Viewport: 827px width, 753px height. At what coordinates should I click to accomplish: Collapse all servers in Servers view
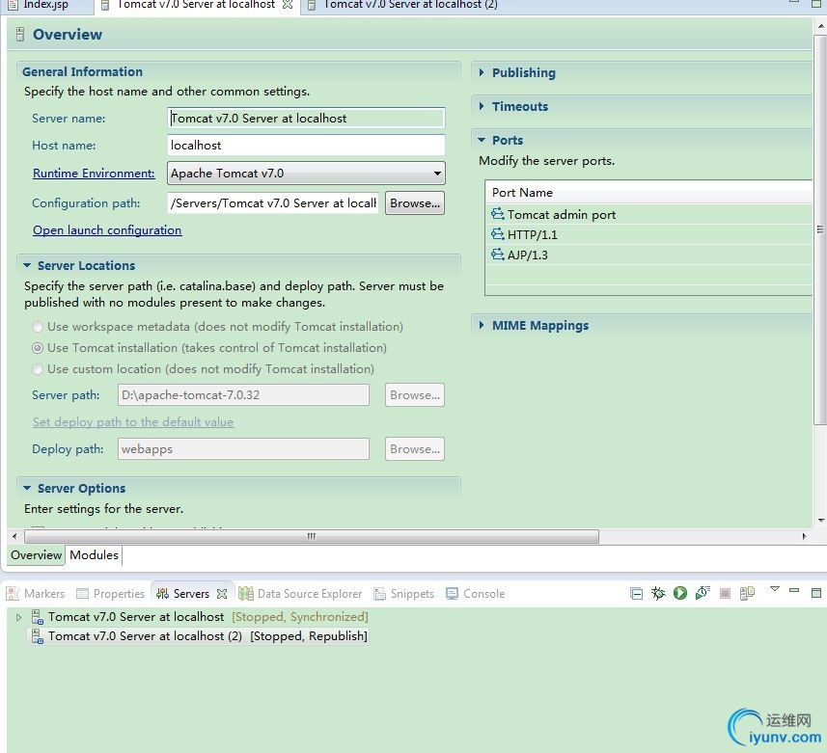click(x=636, y=594)
